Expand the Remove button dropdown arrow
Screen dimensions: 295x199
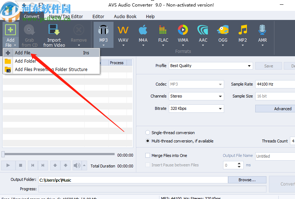tap(79, 45)
